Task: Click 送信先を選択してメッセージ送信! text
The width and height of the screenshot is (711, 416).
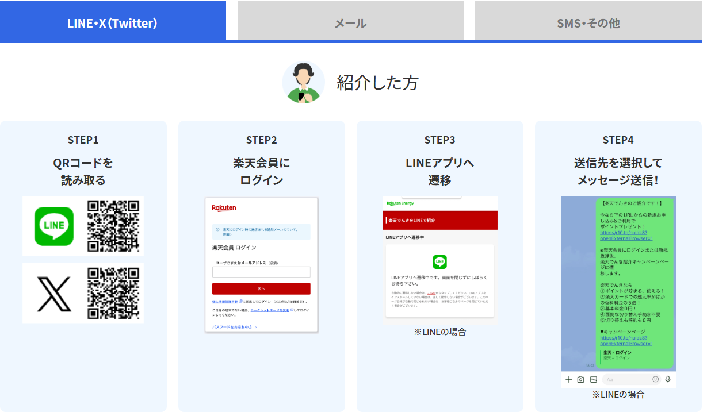Action: [618, 171]
